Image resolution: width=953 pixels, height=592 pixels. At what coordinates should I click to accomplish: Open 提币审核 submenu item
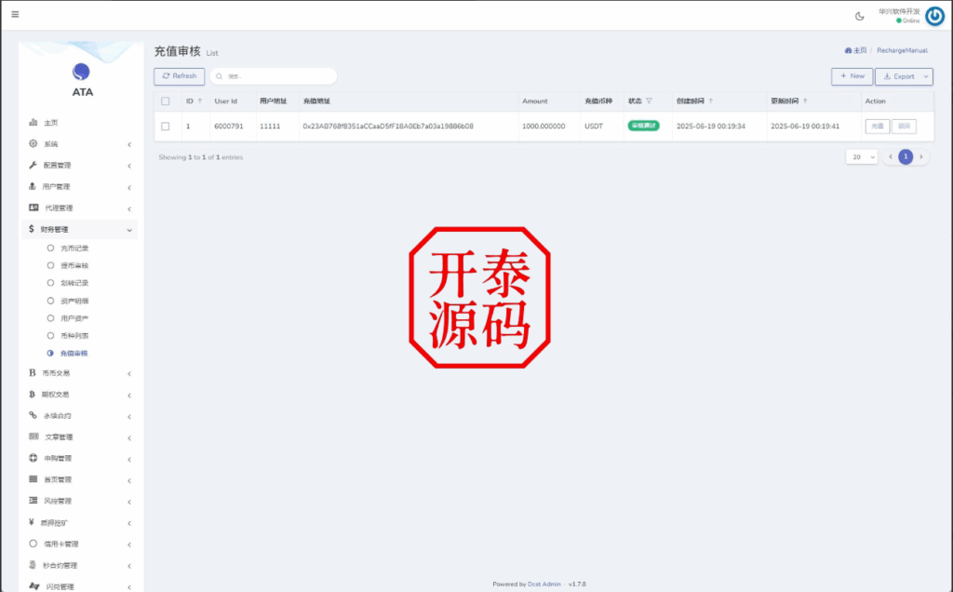click(x=74, y=265)
